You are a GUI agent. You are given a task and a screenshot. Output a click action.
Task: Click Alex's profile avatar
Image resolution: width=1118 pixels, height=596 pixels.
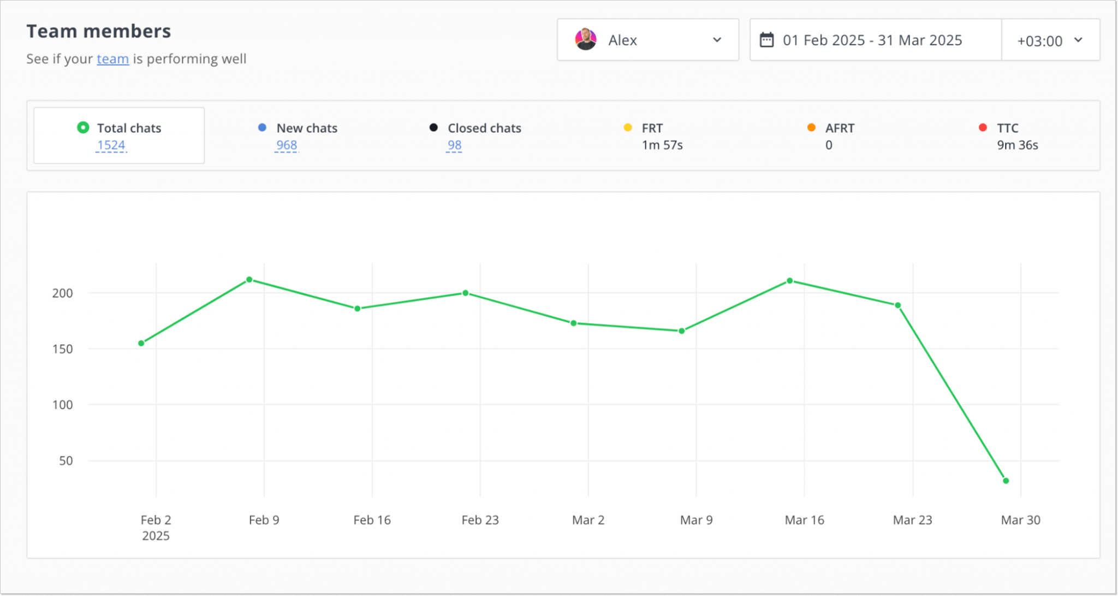click(x=585, y=39)
